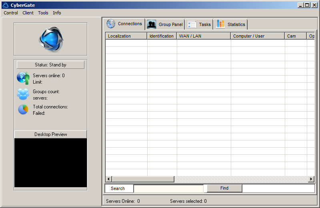This screenshot has height=208, width=320.
Task: Sort by the Localization column header
Action: [126, 36]
